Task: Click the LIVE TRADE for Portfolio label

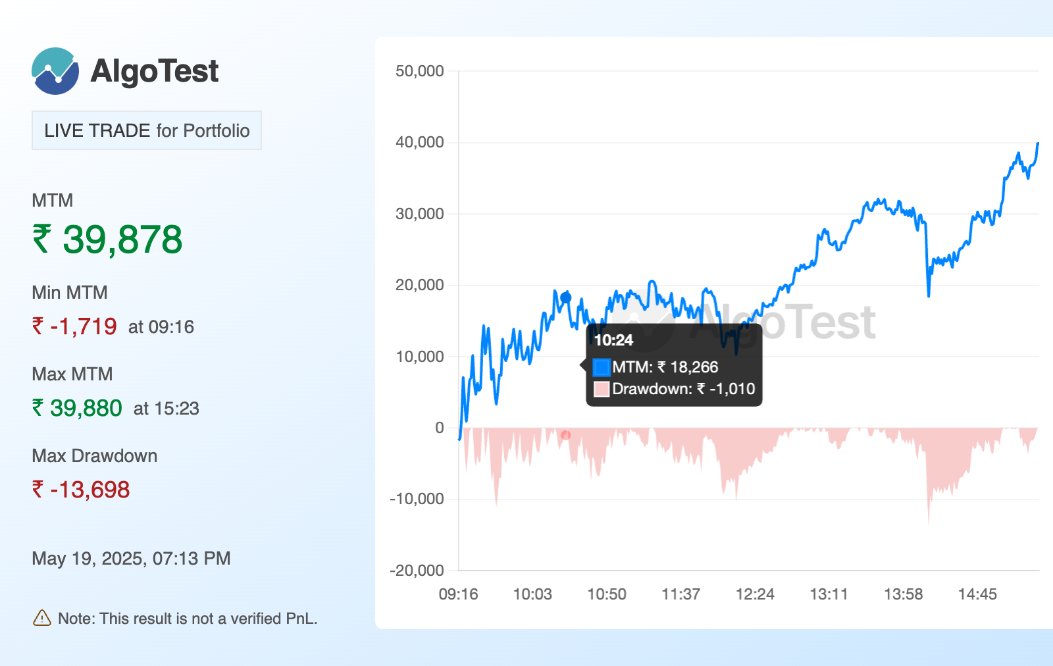Action: pyautogui.click(x=147, y=130)
